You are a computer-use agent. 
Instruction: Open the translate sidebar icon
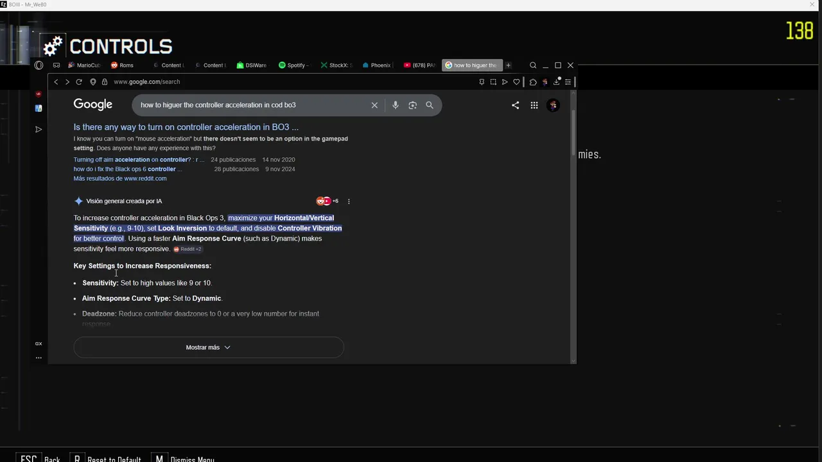click(39, 108)
